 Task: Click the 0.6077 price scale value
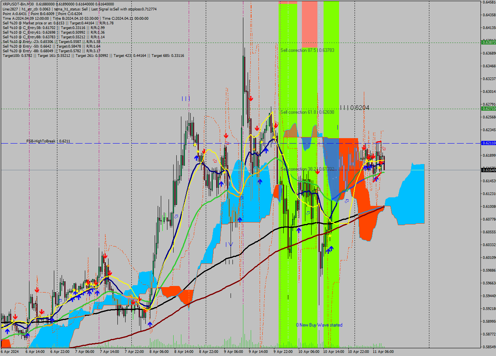point(489,219)
